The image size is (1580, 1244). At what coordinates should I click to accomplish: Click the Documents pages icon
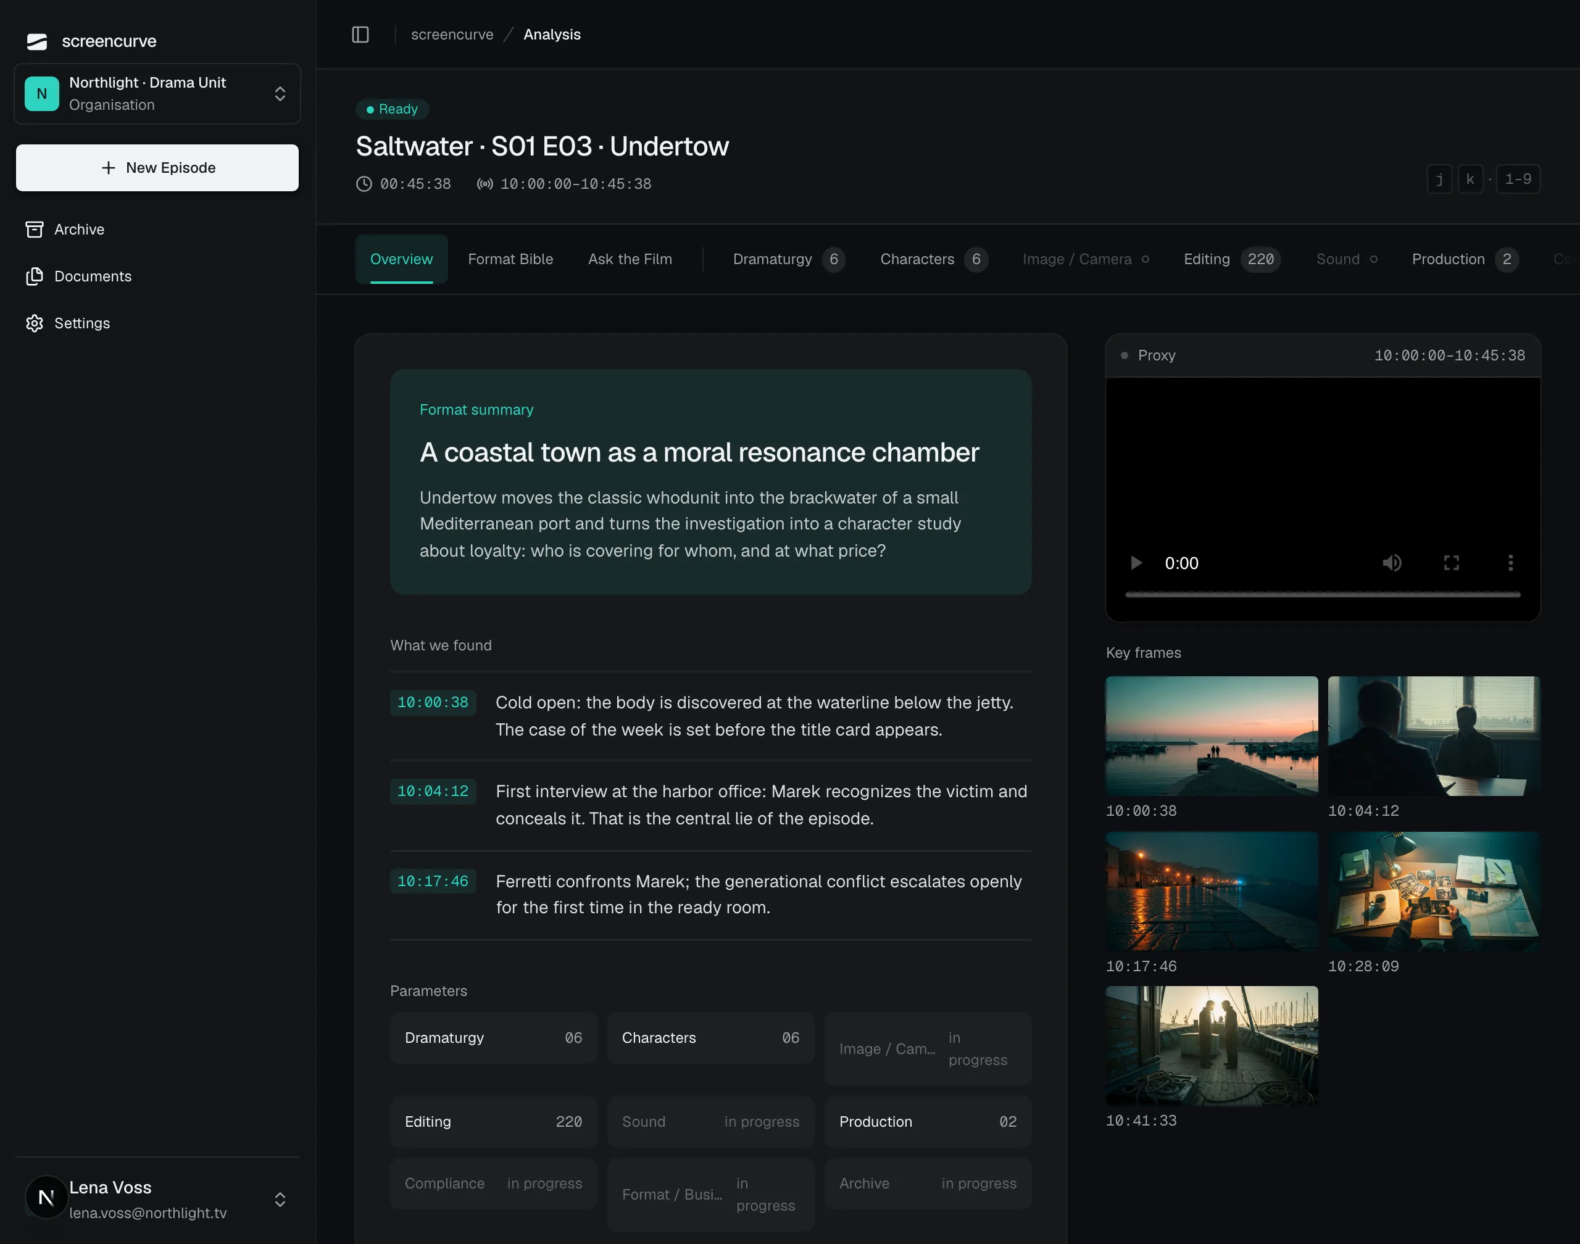pyautogui.click(x=34, y=276)
